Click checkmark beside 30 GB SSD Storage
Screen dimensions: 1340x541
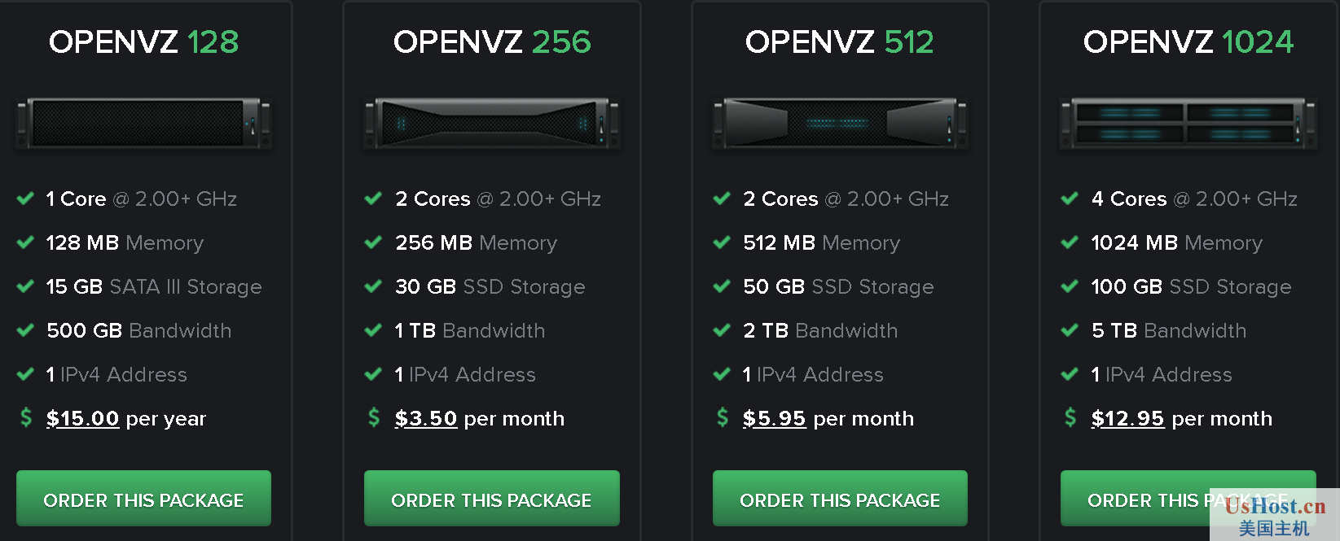click(x=373, y=286)
